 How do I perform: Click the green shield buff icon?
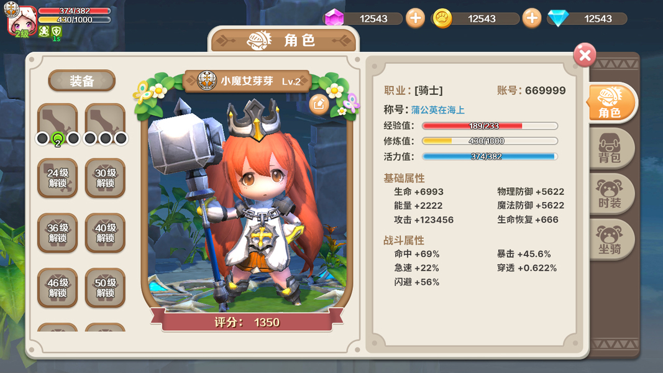(x=57, y=32)
